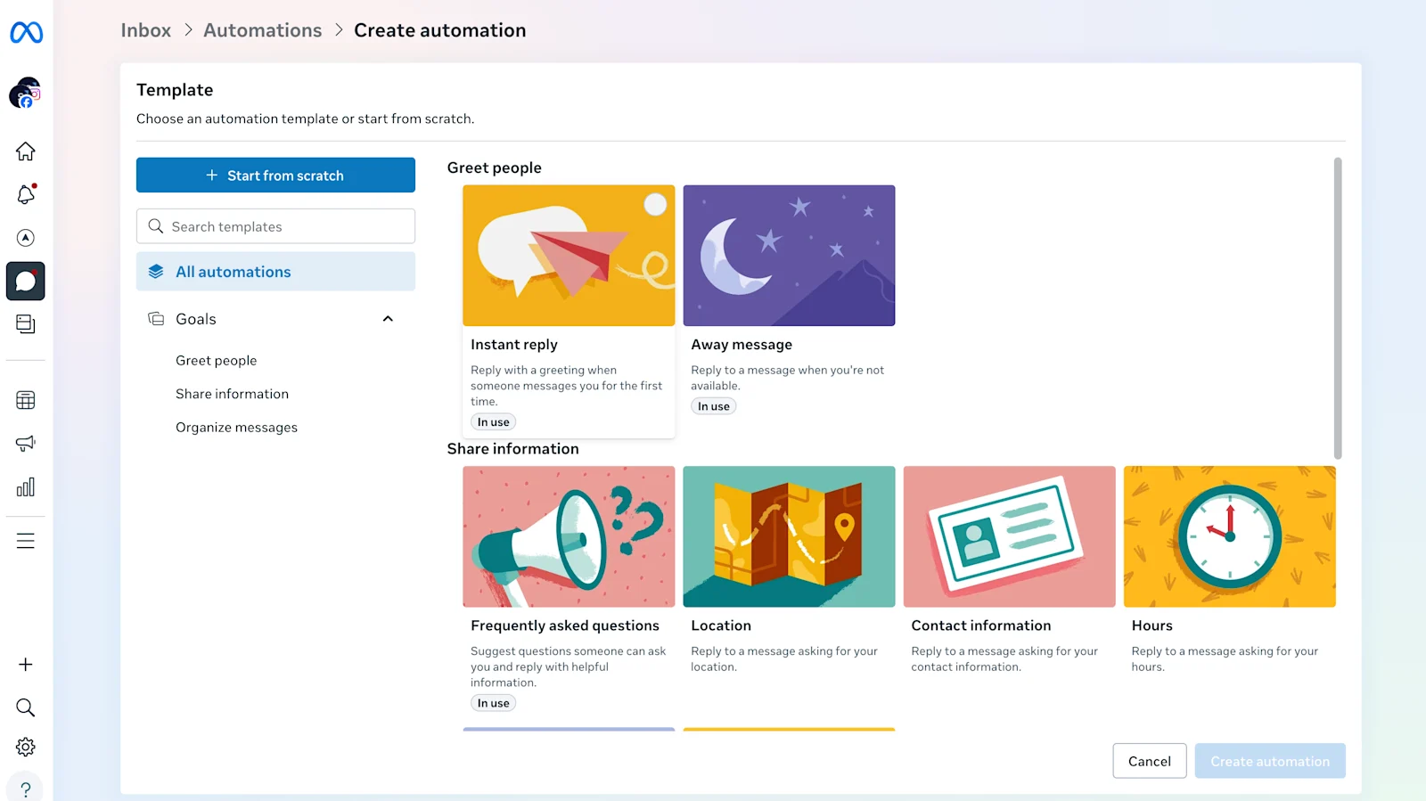Click the Share information section heading
This screenshot has width=1426, height=801.
(x=513, y=449)
